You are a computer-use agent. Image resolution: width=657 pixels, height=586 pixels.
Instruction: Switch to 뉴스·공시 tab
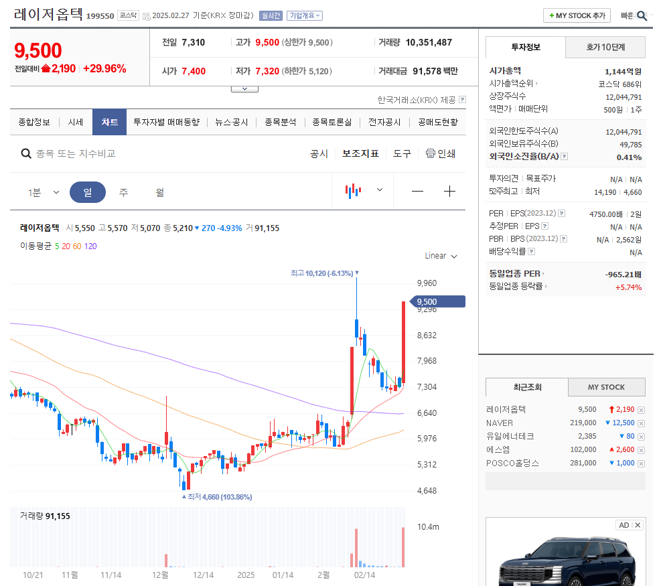point(231,123)
